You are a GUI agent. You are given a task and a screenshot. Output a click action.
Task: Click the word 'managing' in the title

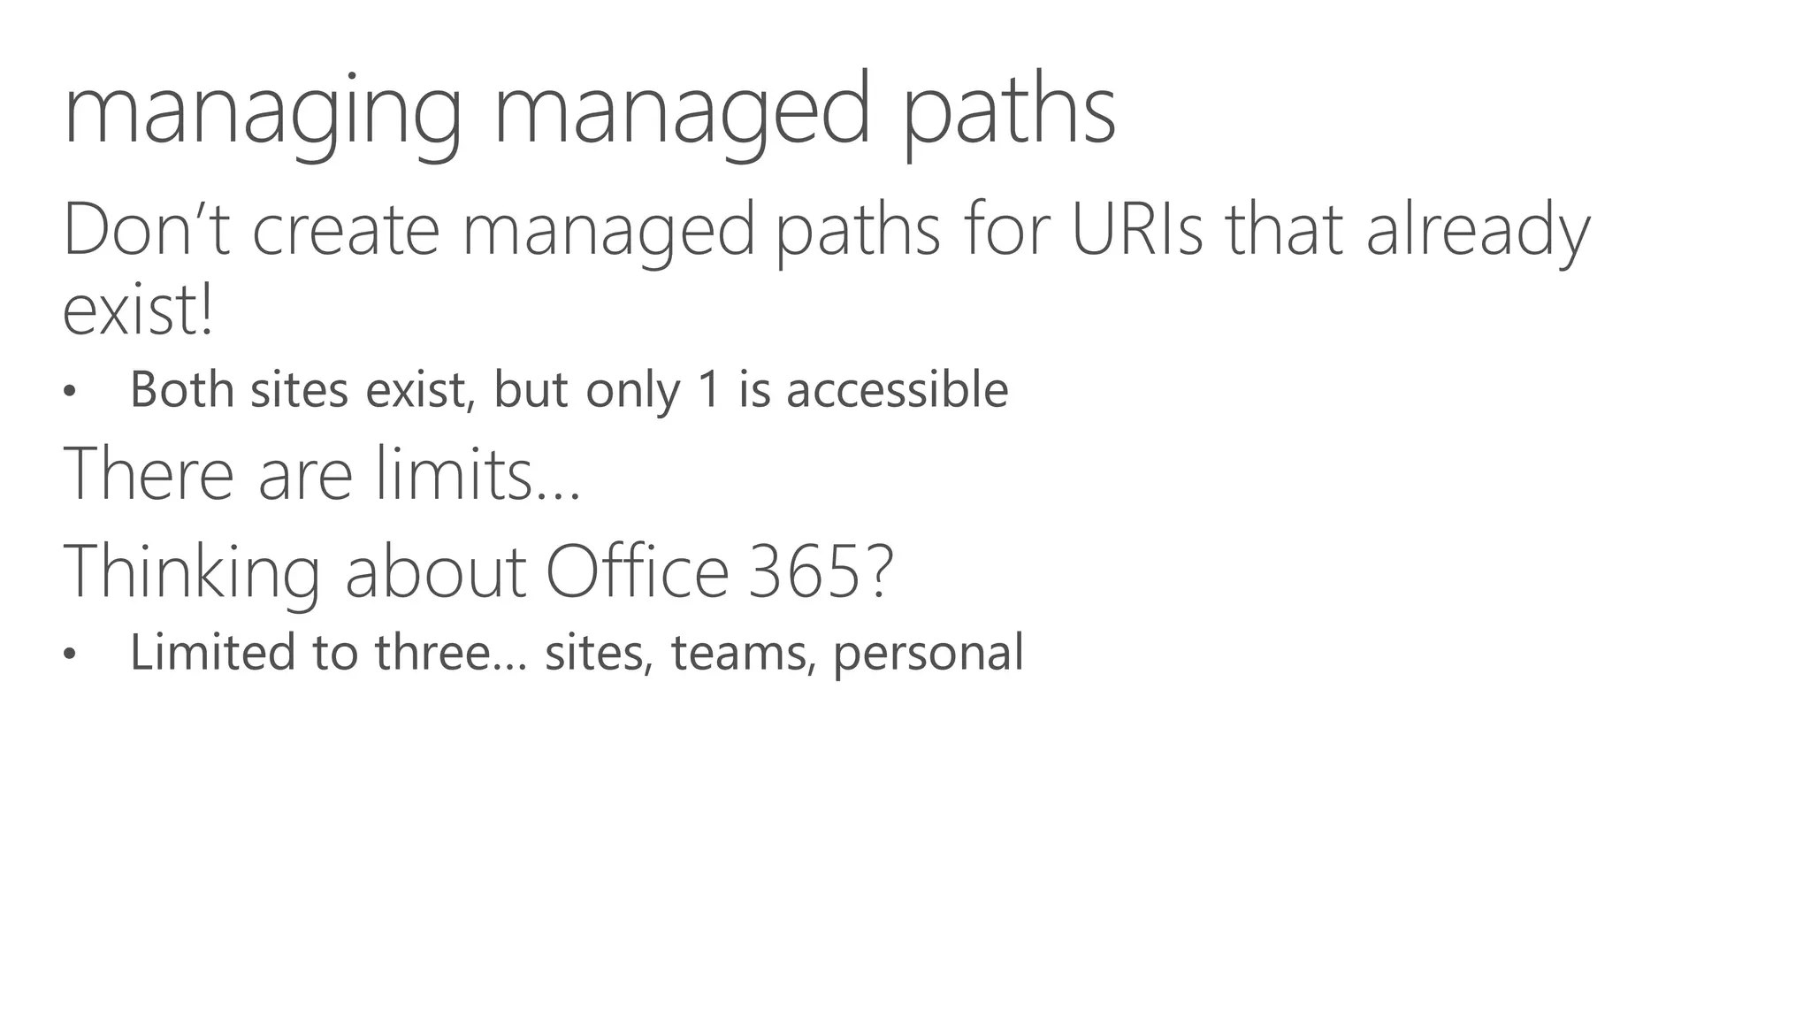click(263, 112)
